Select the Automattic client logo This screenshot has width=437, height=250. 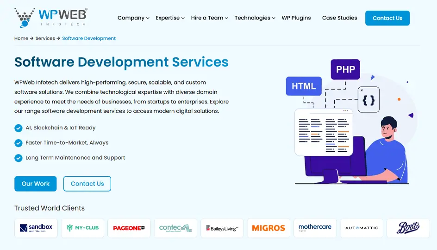click(362, 228)
